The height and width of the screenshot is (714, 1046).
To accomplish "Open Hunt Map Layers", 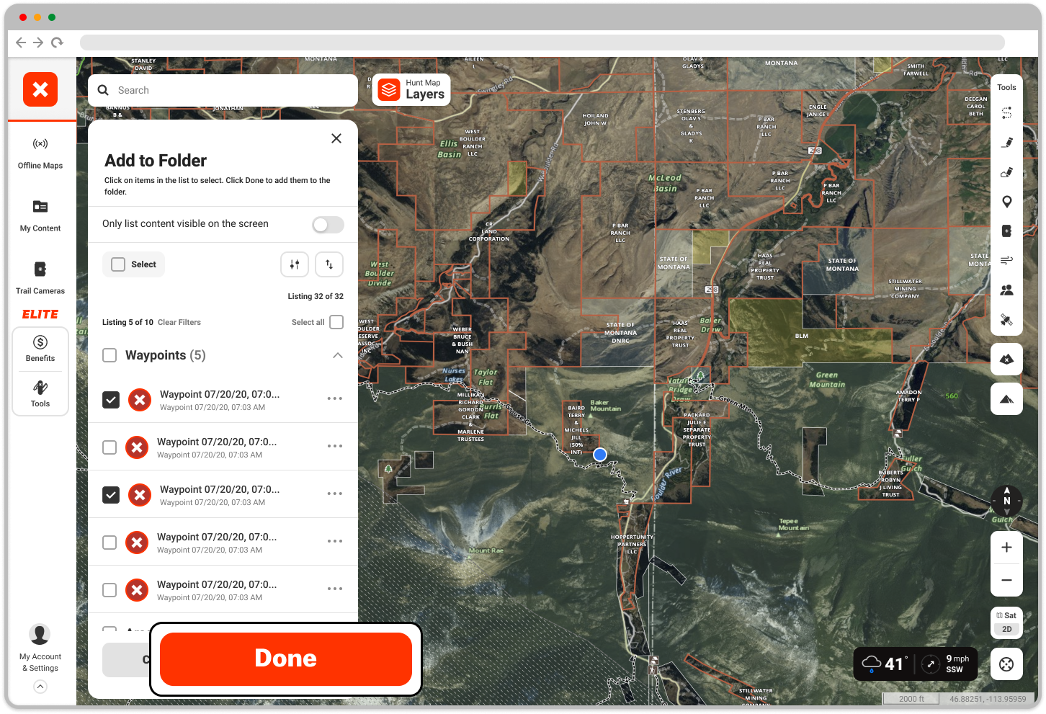I will point(411,90).
